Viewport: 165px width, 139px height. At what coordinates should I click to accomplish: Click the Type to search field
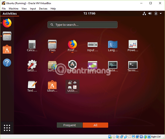82,25
